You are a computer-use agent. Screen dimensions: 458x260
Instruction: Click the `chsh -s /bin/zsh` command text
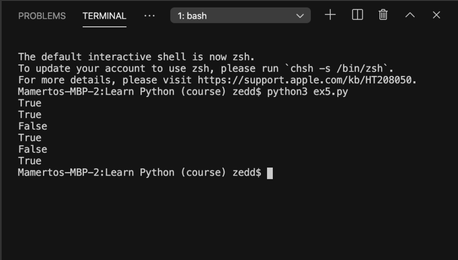point(339,69)
